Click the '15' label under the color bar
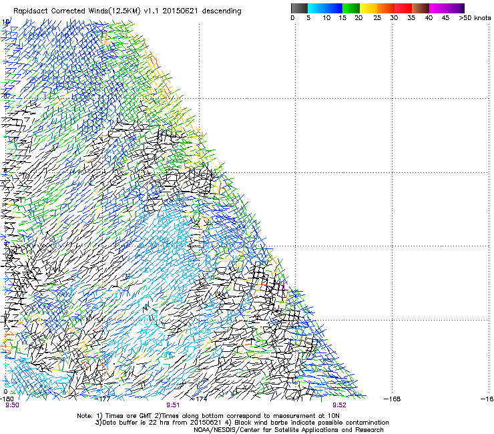Viewport: 494px width, 434px height. pos(342,18)
